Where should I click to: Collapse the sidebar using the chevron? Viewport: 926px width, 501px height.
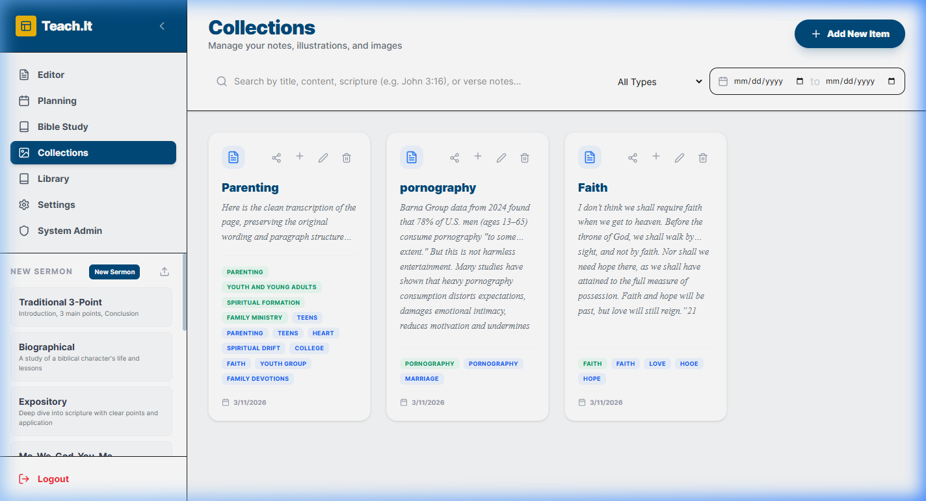point(162,26)
